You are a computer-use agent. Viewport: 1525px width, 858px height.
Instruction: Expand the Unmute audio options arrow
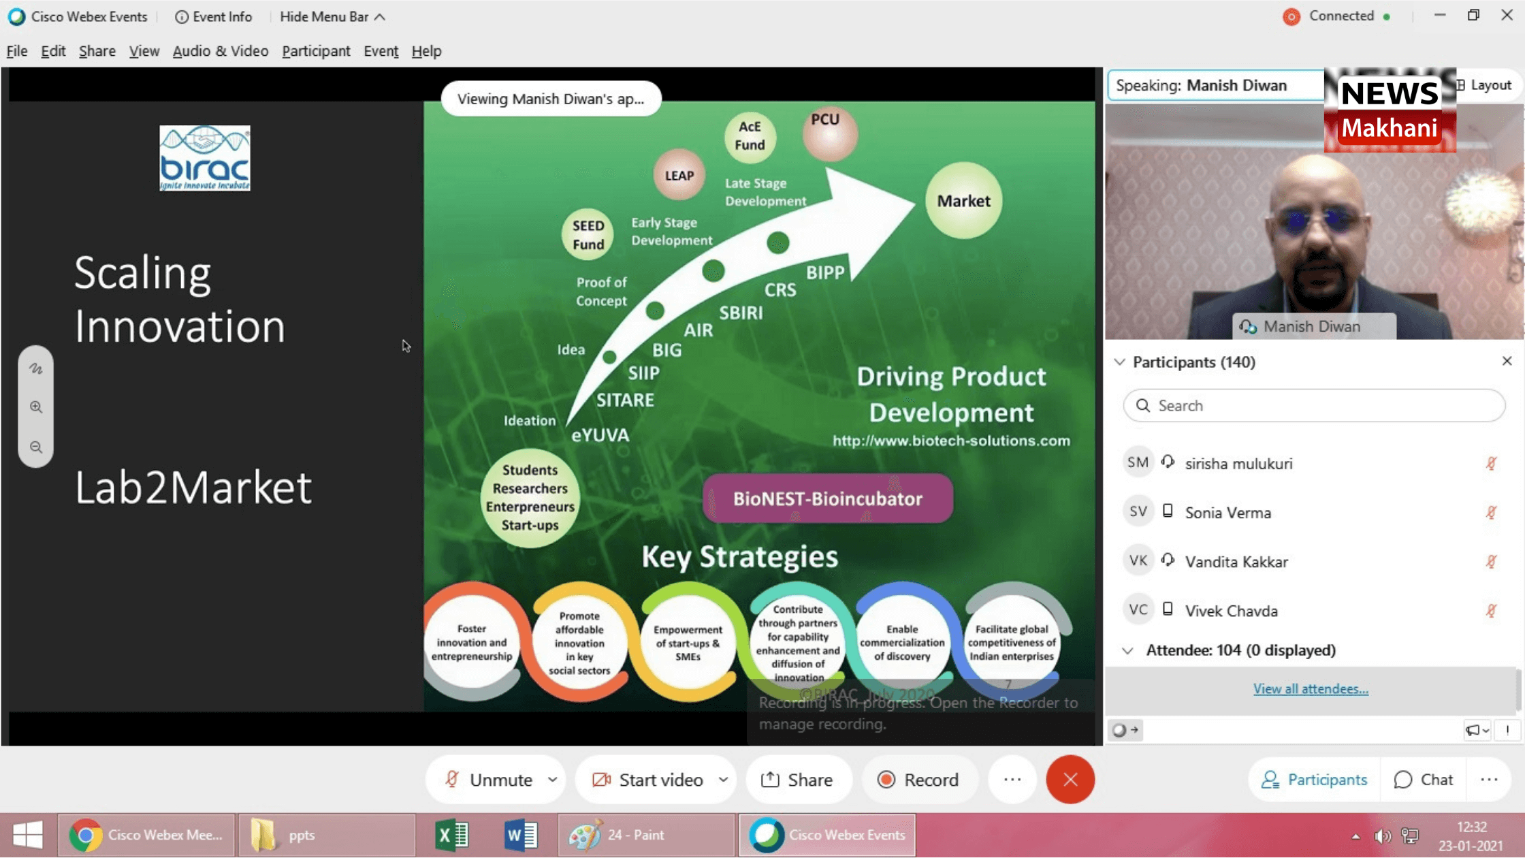[553, 780]
